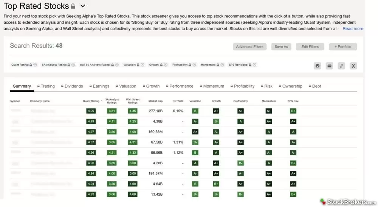Sort by the EPS Rev. column header
378x207 pixels.
tap(293, 101)
